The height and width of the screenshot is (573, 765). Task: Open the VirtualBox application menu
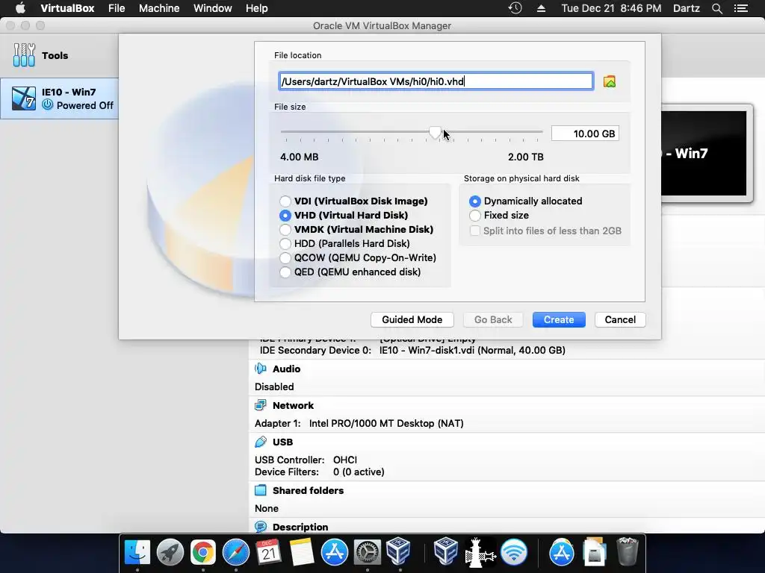pyautogui.click(x=67, y=8)
